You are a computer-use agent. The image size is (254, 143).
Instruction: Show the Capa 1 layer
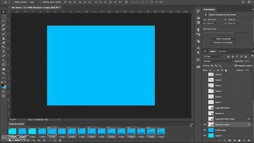pyautogui.click(x=205, y=102)
